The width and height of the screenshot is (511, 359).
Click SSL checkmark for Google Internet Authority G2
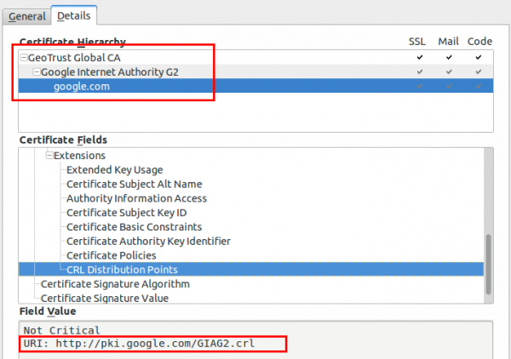tap(420, 71)
